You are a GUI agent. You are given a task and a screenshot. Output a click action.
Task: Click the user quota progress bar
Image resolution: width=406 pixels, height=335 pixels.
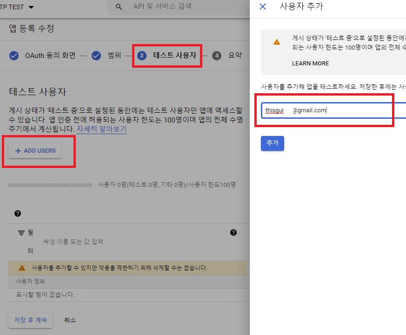point(50,185)
